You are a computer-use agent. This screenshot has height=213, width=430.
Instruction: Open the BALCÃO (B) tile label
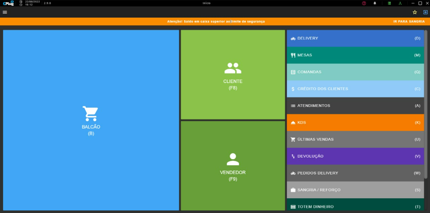91,130
